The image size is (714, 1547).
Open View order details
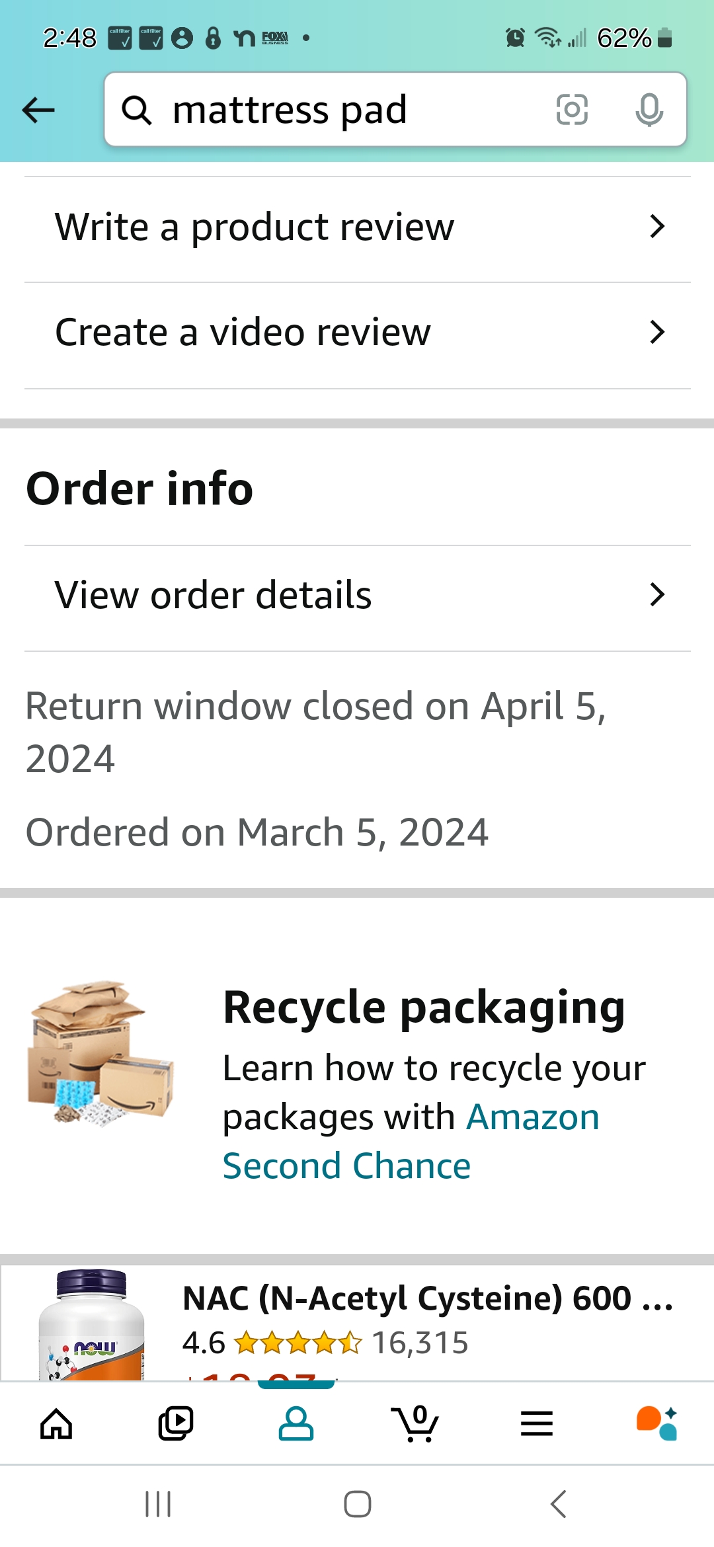(x=358, y=598)
